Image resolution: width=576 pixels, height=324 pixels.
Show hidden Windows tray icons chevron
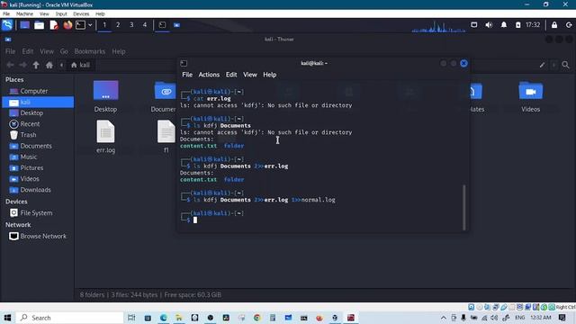(x=444, y=318)
